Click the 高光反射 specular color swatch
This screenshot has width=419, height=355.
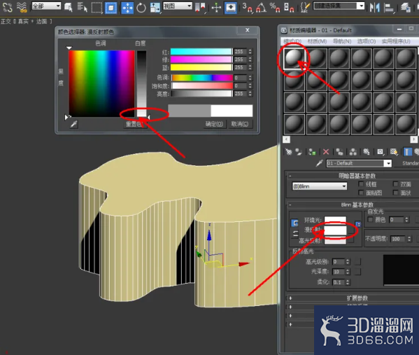point(335,240)
